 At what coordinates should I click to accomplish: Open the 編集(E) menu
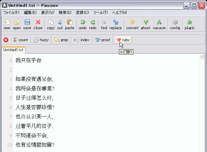point(30,13)
